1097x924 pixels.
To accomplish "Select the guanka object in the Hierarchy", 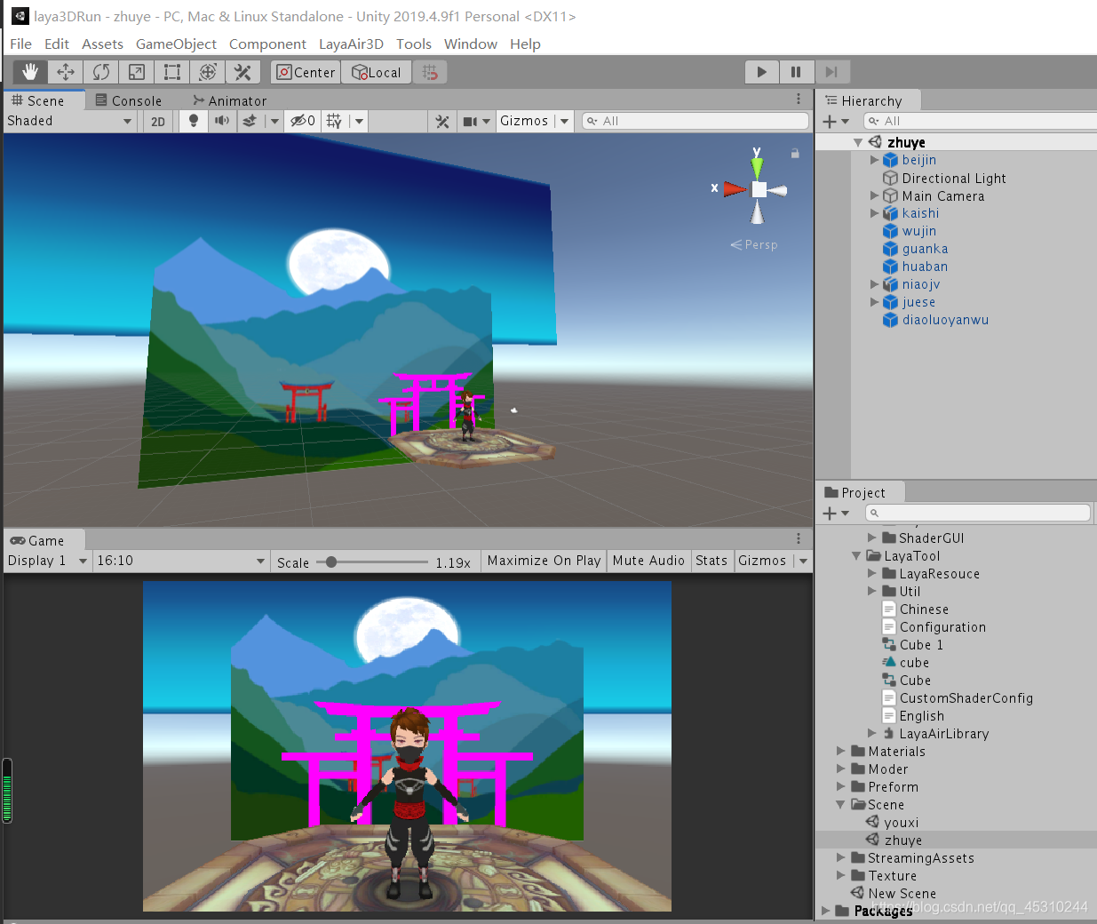I will (x=922, y=249).
